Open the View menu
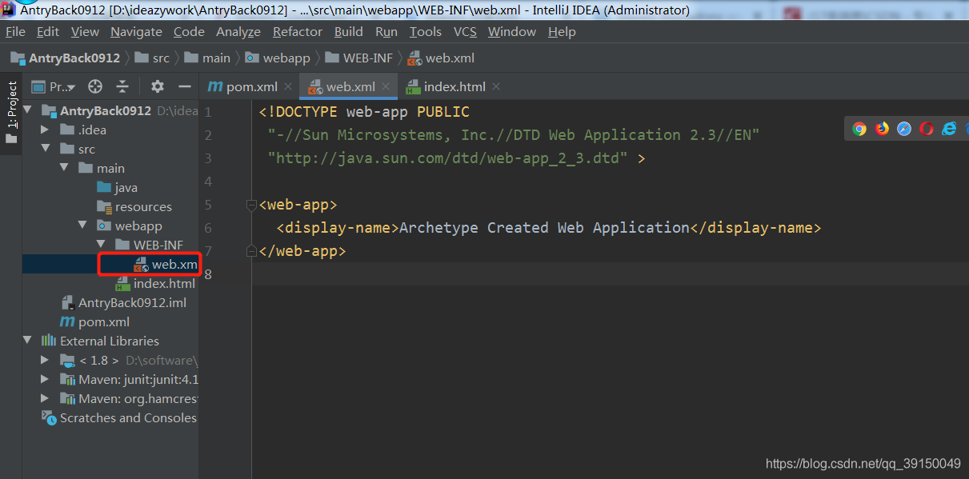 (x=85, y=31)
